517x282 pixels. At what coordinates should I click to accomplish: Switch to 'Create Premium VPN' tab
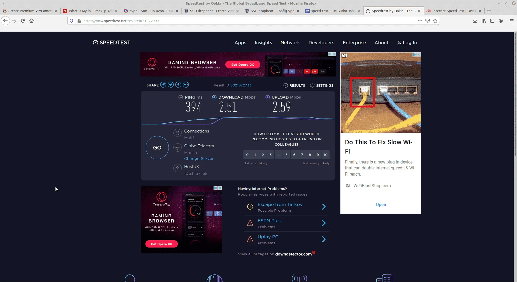(30, 11)
